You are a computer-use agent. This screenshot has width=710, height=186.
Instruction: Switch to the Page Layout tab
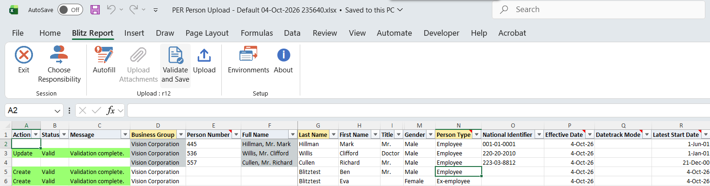tap(207, 33)
